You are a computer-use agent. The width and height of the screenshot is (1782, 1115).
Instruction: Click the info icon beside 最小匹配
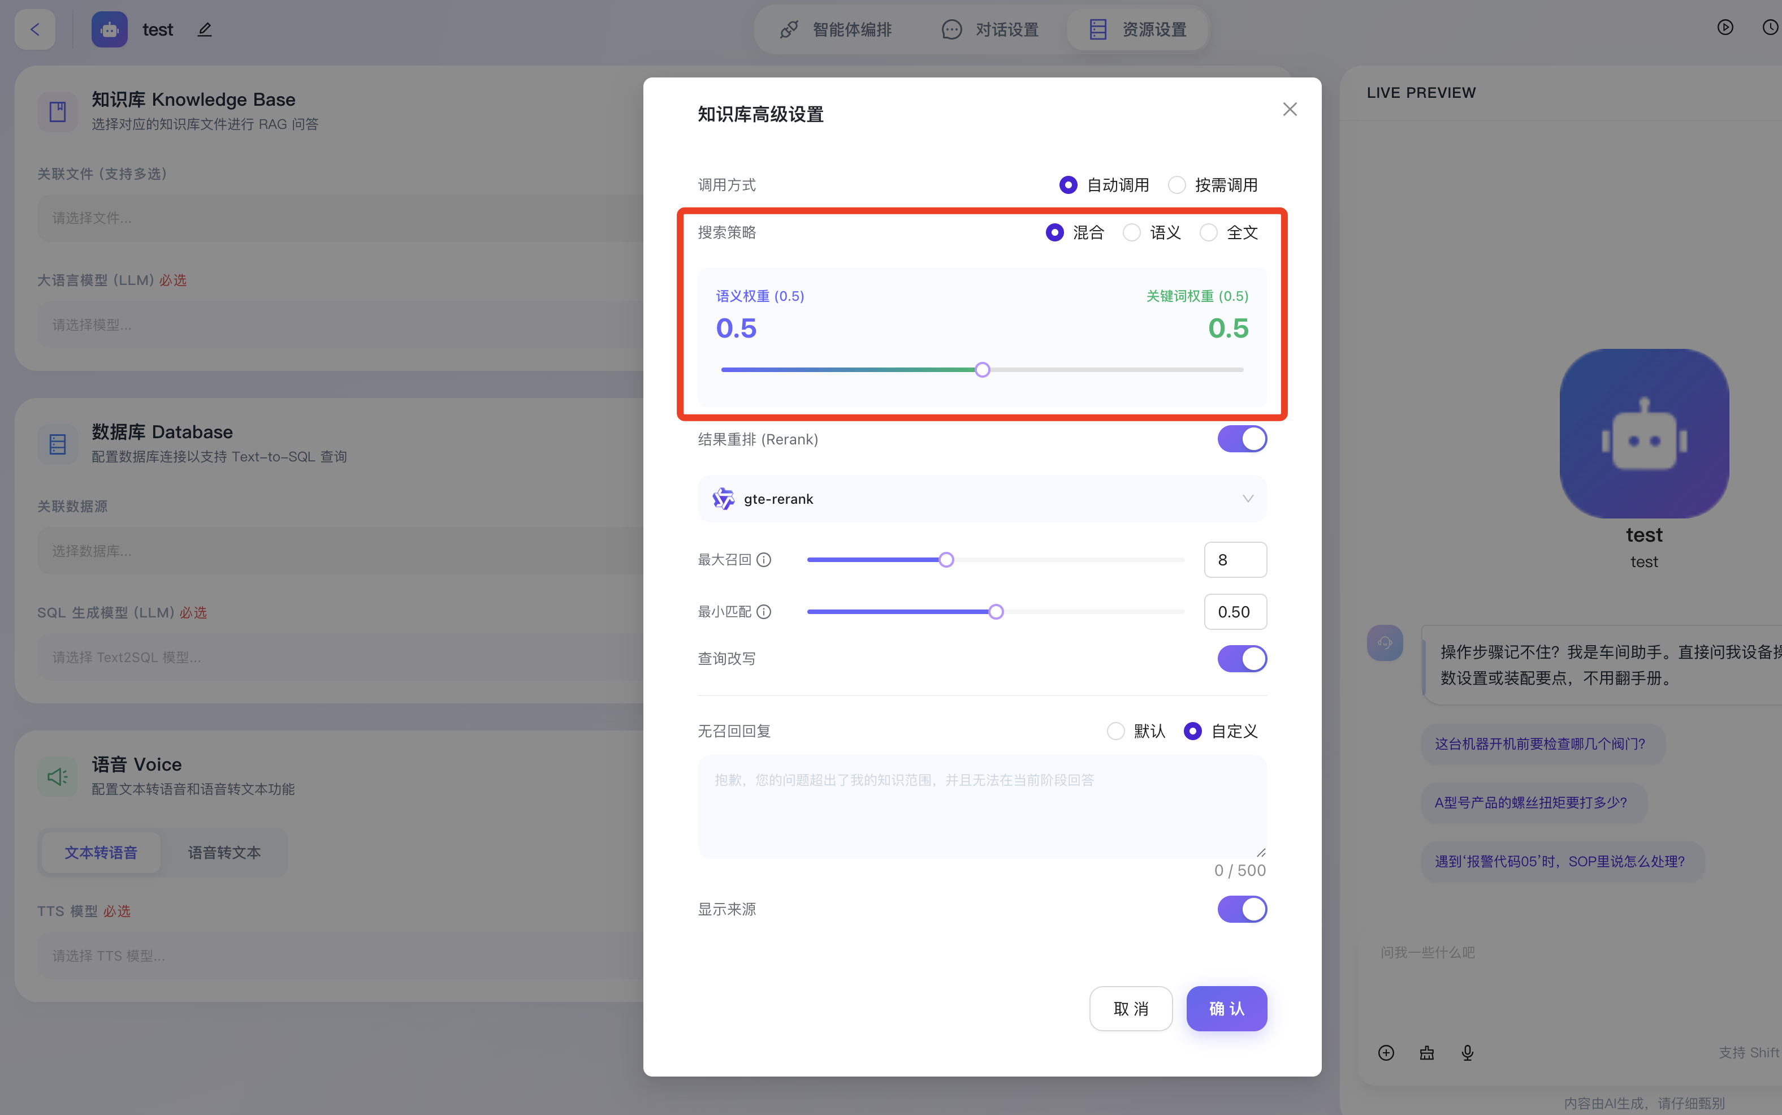point(764,611)
